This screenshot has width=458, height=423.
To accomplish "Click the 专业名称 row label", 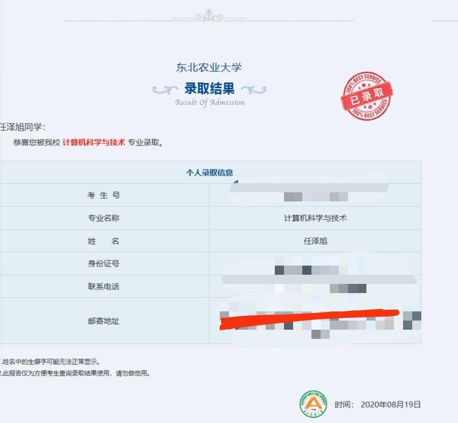I will click(104, 218).
